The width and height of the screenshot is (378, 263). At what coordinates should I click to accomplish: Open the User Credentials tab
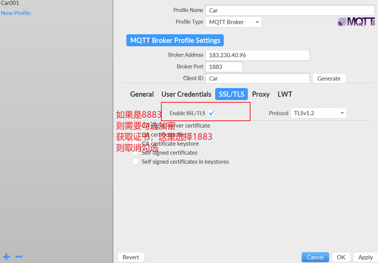[186, 94]
